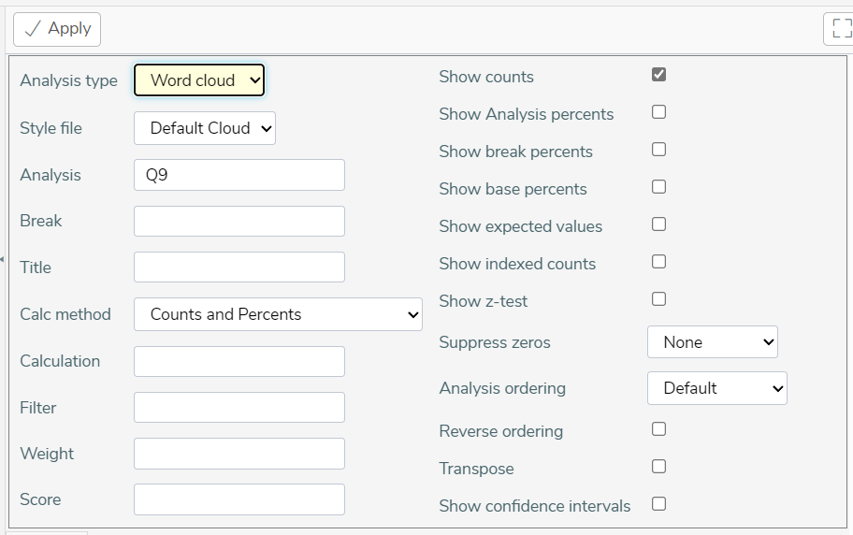Open the Analysis ordering dropdown

717,388
